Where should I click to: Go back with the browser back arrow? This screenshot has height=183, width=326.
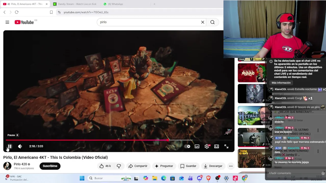click(x=5, y=12)
